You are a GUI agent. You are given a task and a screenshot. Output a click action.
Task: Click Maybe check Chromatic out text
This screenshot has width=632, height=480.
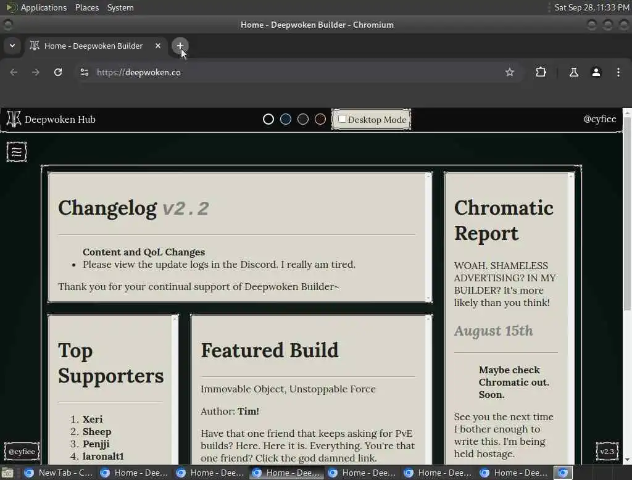point(514,382)
